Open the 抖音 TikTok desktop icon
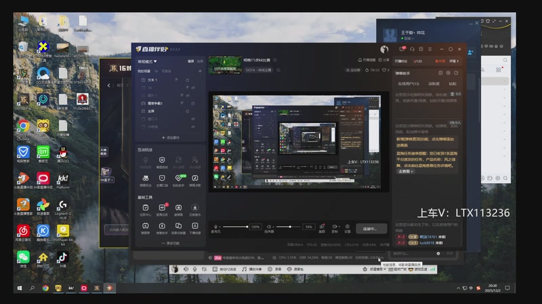This screenshot has width=542, height=304. (62, 259)
